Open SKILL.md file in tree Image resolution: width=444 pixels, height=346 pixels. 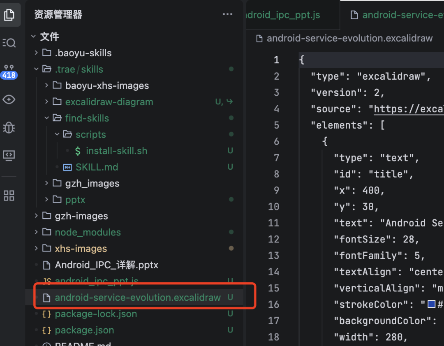tap(97, 167)
